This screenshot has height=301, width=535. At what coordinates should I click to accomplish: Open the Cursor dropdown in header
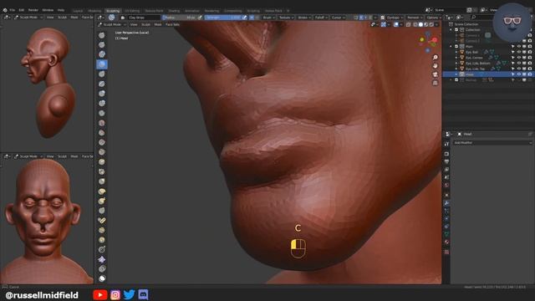pyautogui.click(x=338, y=18)
